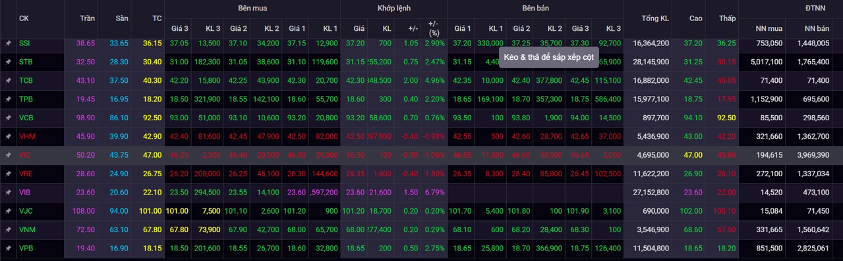Select the Trần column header
843x261 pixels.
pyautogui.click(x=87, y=18)
